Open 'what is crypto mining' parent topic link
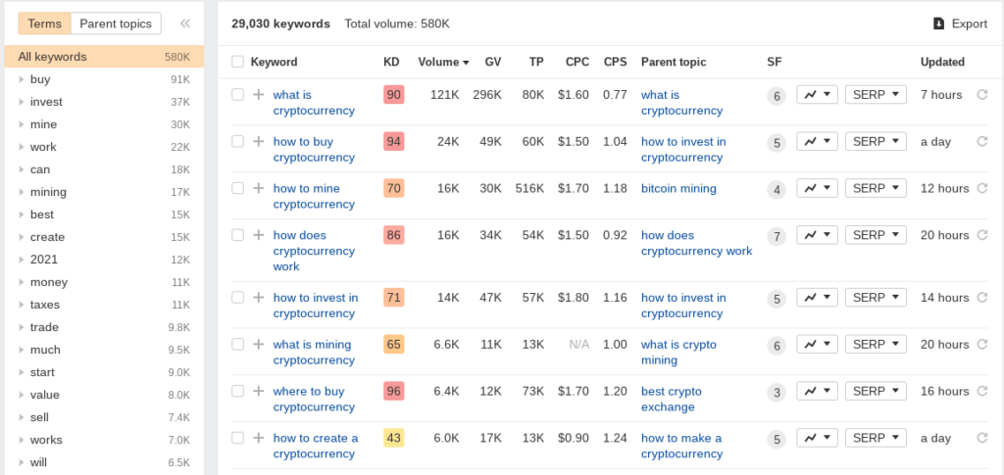 click(678, 352)
